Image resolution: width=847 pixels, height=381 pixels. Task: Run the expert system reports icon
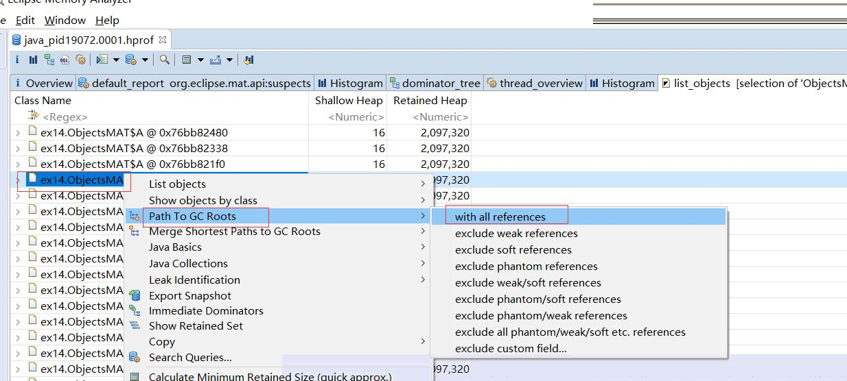pos(102,60)
